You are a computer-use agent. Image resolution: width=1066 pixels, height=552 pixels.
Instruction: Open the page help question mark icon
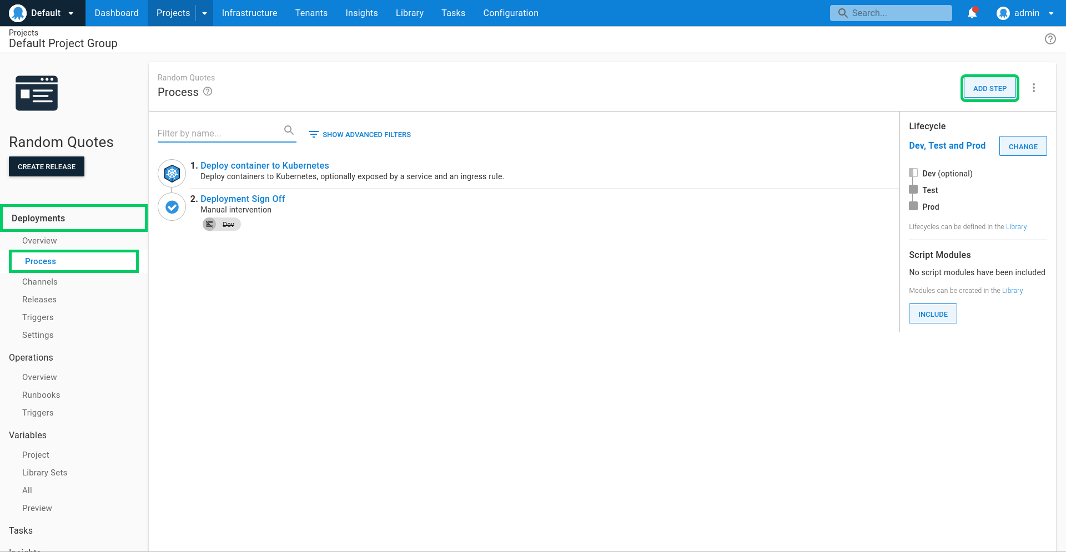[1050, 39]
